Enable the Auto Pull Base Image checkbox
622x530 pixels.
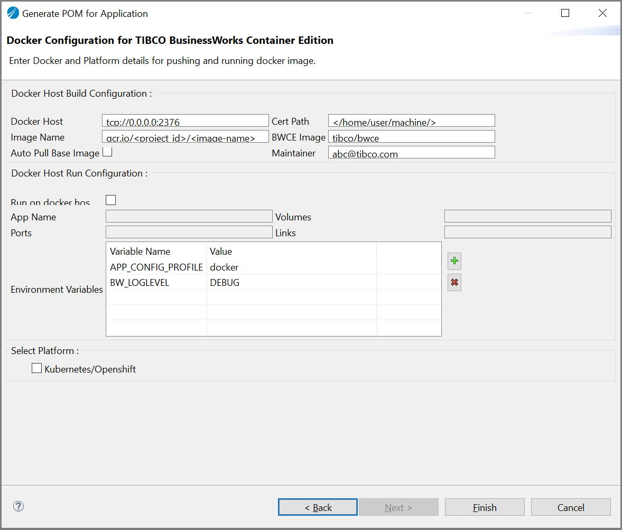(107, 152)
